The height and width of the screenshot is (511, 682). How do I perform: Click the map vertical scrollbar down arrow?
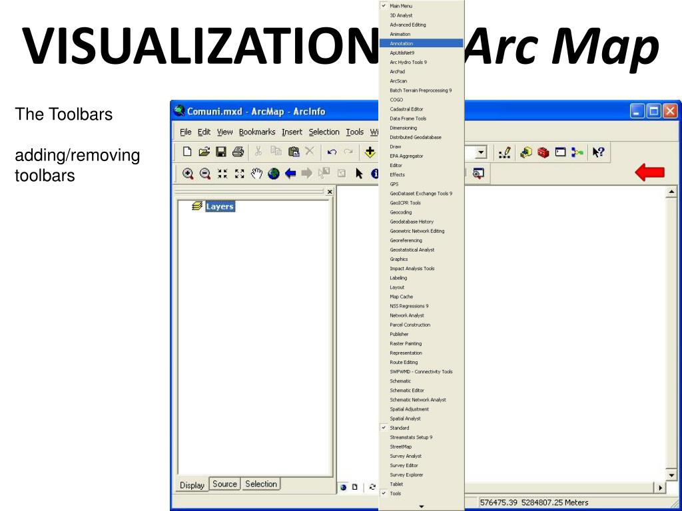pyautogui.click(x=671, y=475)
